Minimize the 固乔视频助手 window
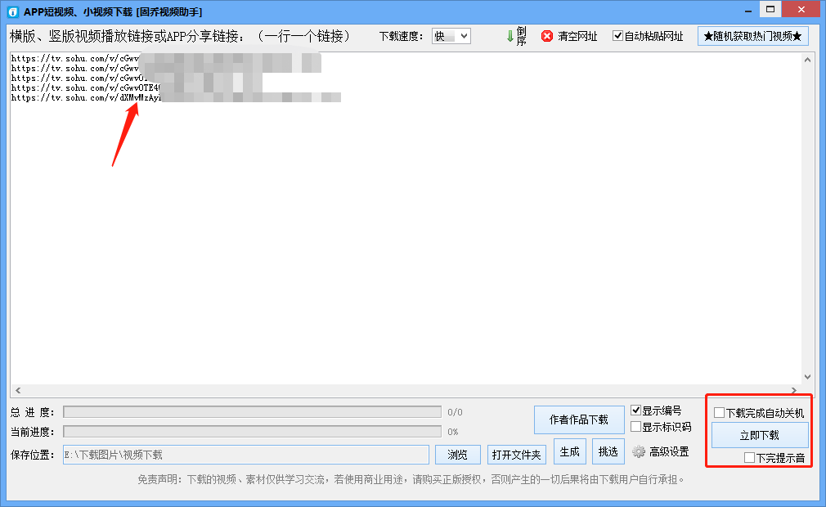The height and width of the screenshot is (507, 826). coord(748,11)
